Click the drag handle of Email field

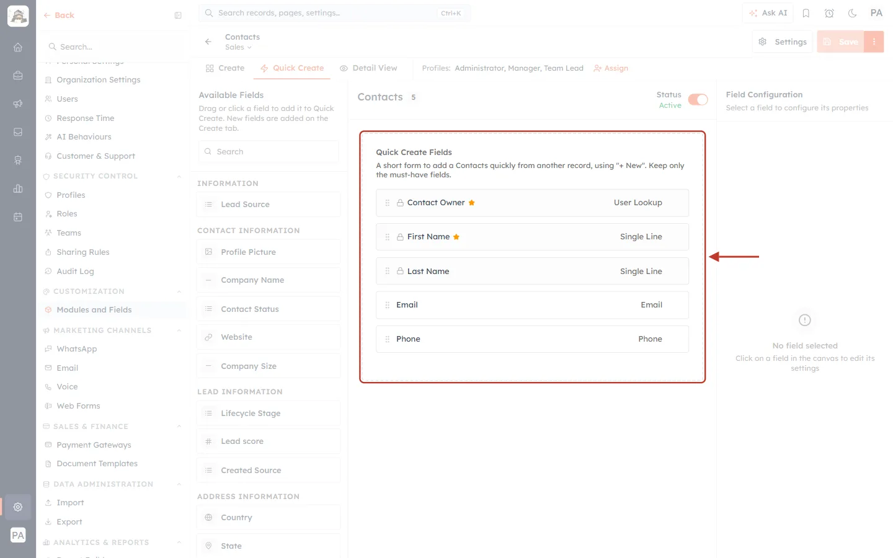(x=387, y=305)
